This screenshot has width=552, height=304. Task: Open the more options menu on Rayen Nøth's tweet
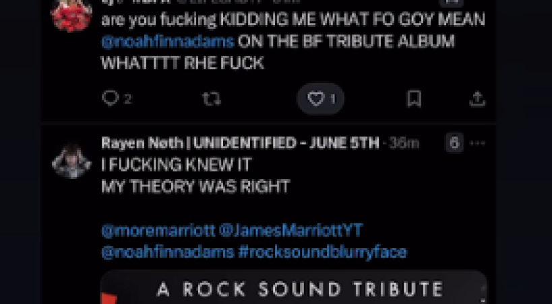tap(478, 143)
